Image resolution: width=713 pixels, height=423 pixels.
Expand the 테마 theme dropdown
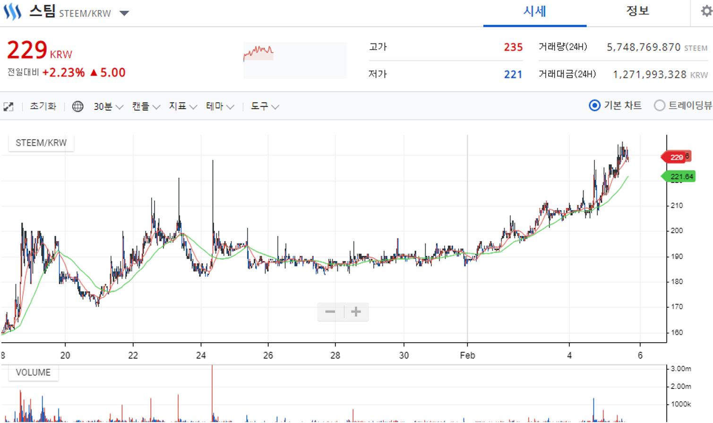pyautogui.click(x=220, y=107)
